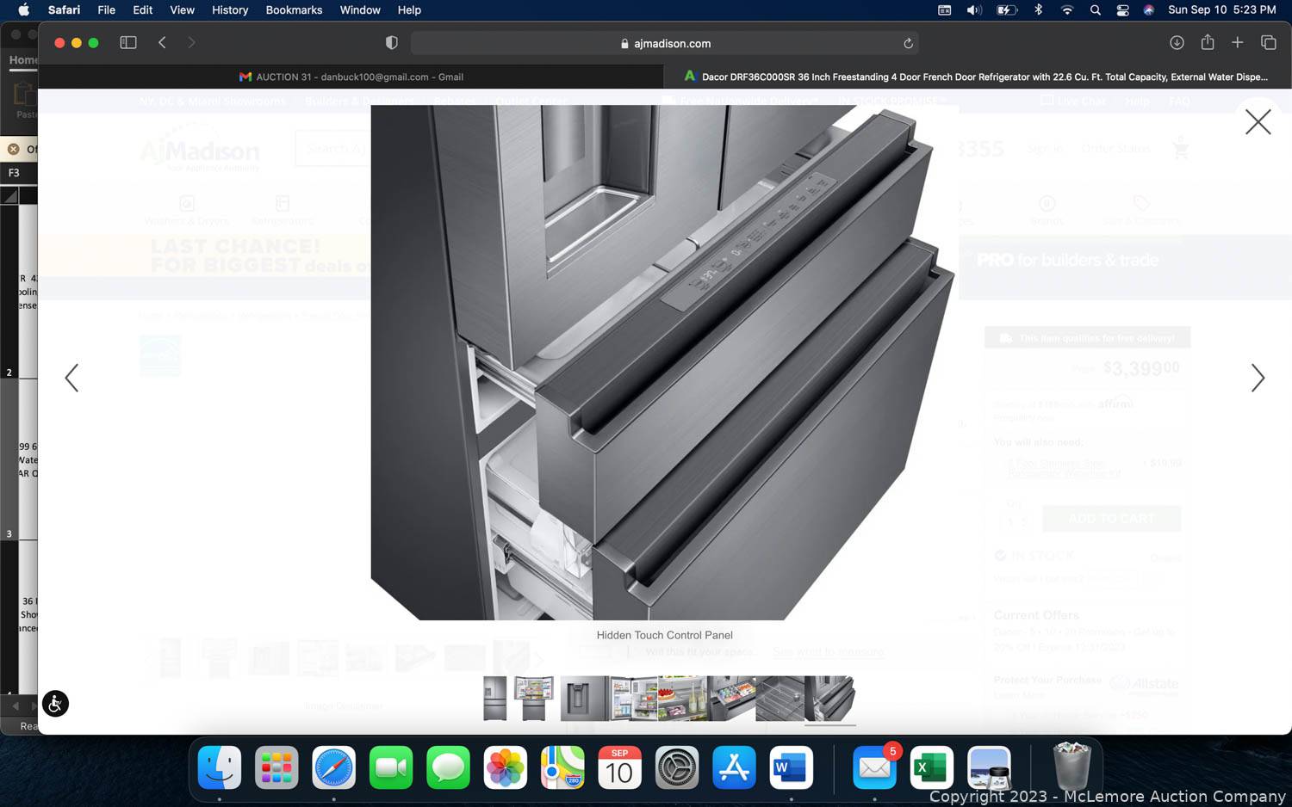Open Finder from the Dock
1292x807 pixels.
click(x=220, y=767)
